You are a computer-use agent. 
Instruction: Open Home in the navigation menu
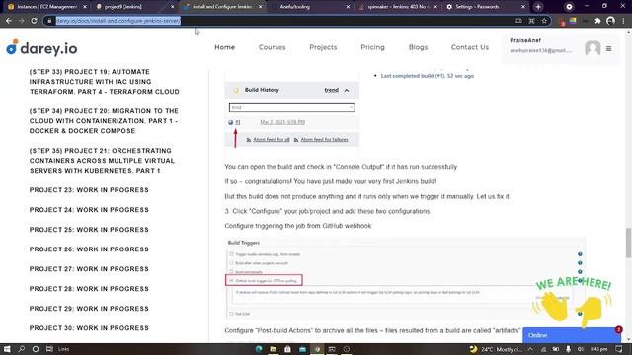point(224,47)
